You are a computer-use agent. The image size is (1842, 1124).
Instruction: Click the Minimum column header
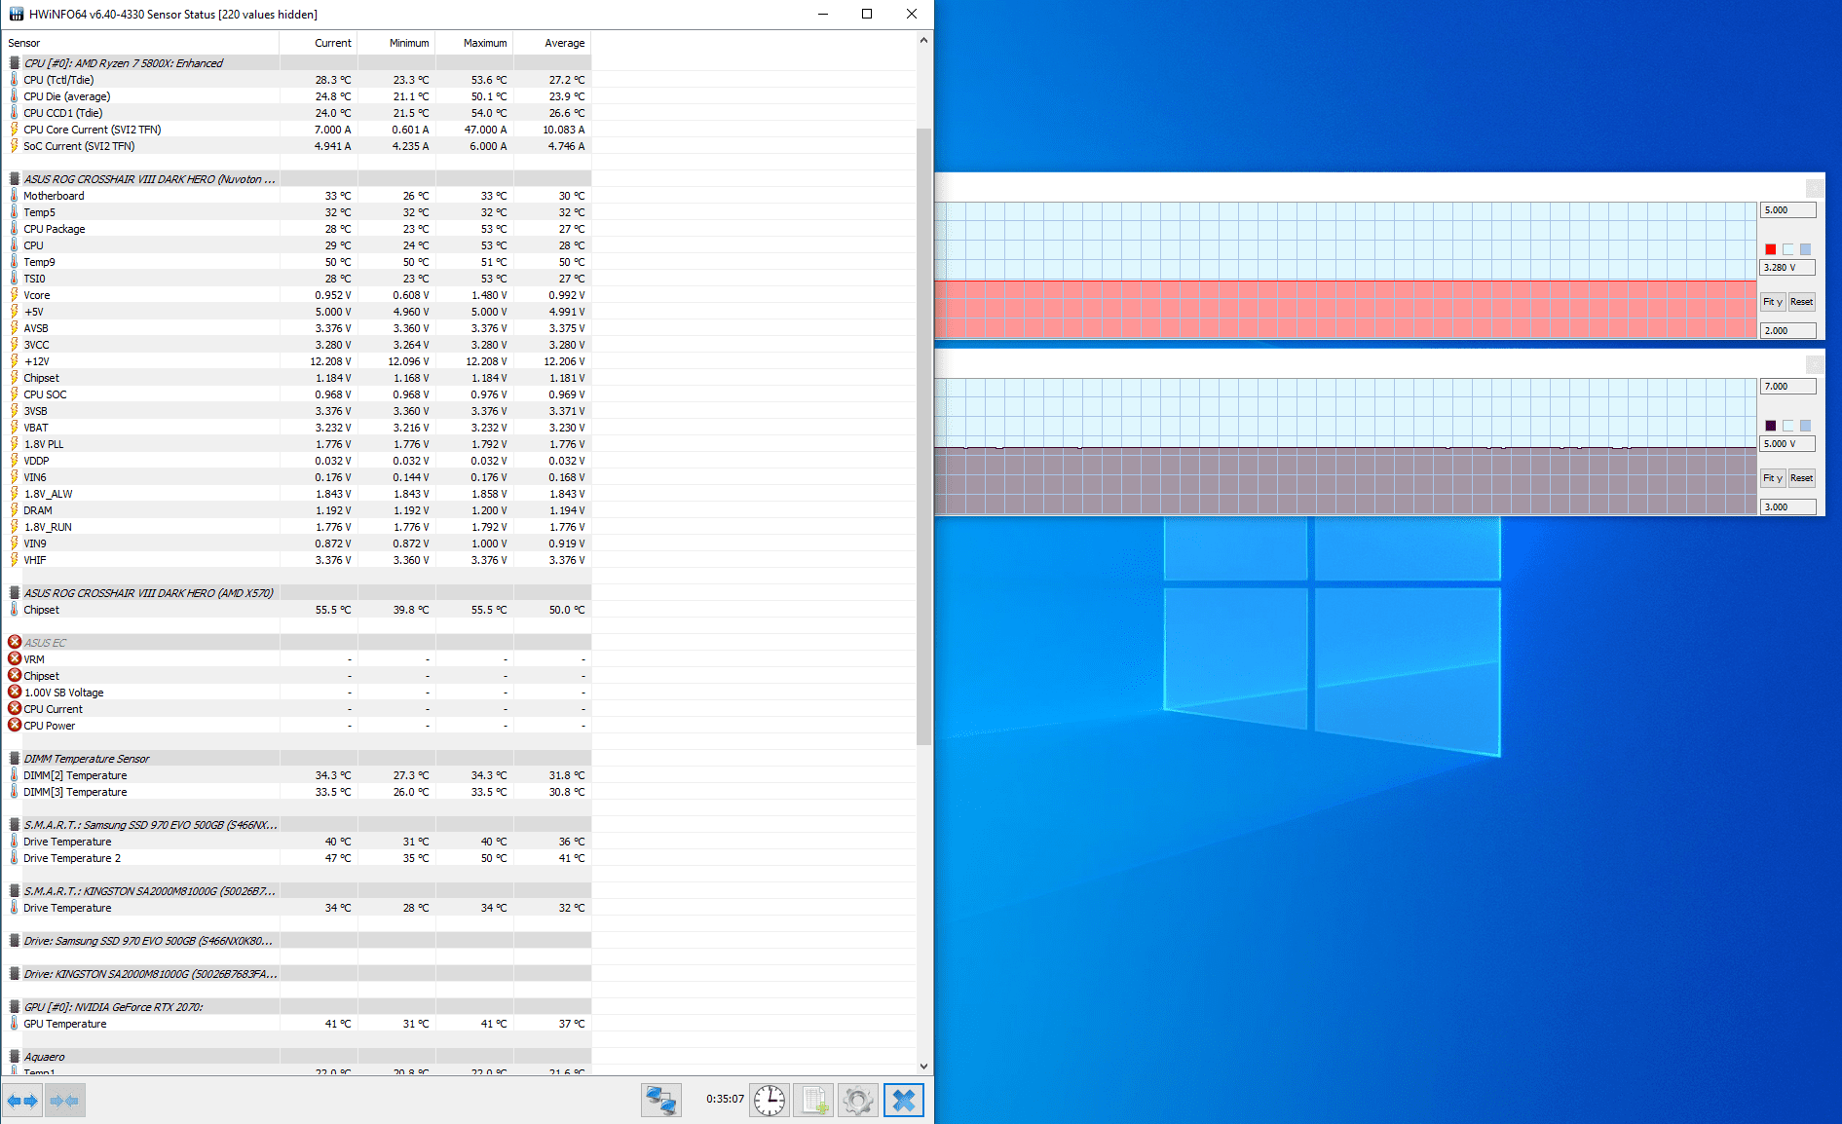tap(396, 43)
